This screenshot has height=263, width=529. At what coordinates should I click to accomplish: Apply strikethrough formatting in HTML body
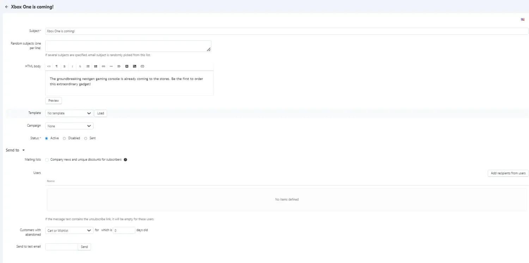click(80, 66)
